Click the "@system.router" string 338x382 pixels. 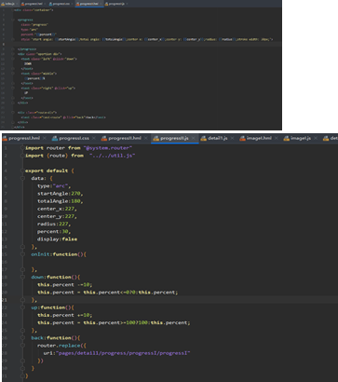[108, 148]
